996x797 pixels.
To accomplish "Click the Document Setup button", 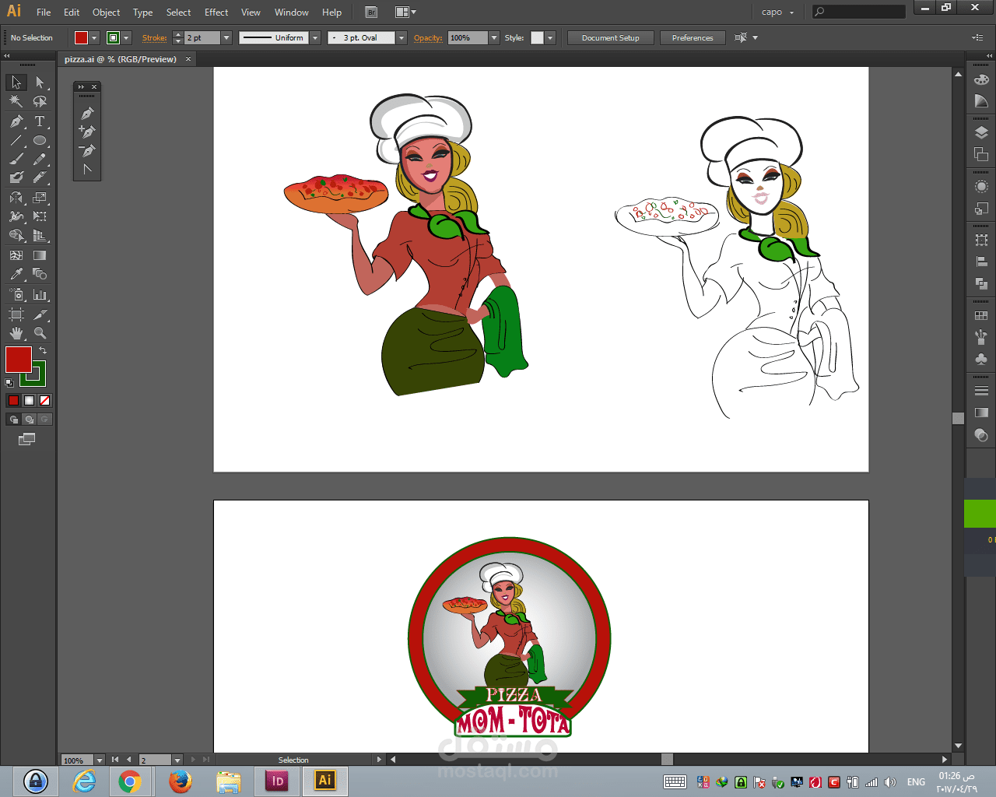I will point(610,38).
